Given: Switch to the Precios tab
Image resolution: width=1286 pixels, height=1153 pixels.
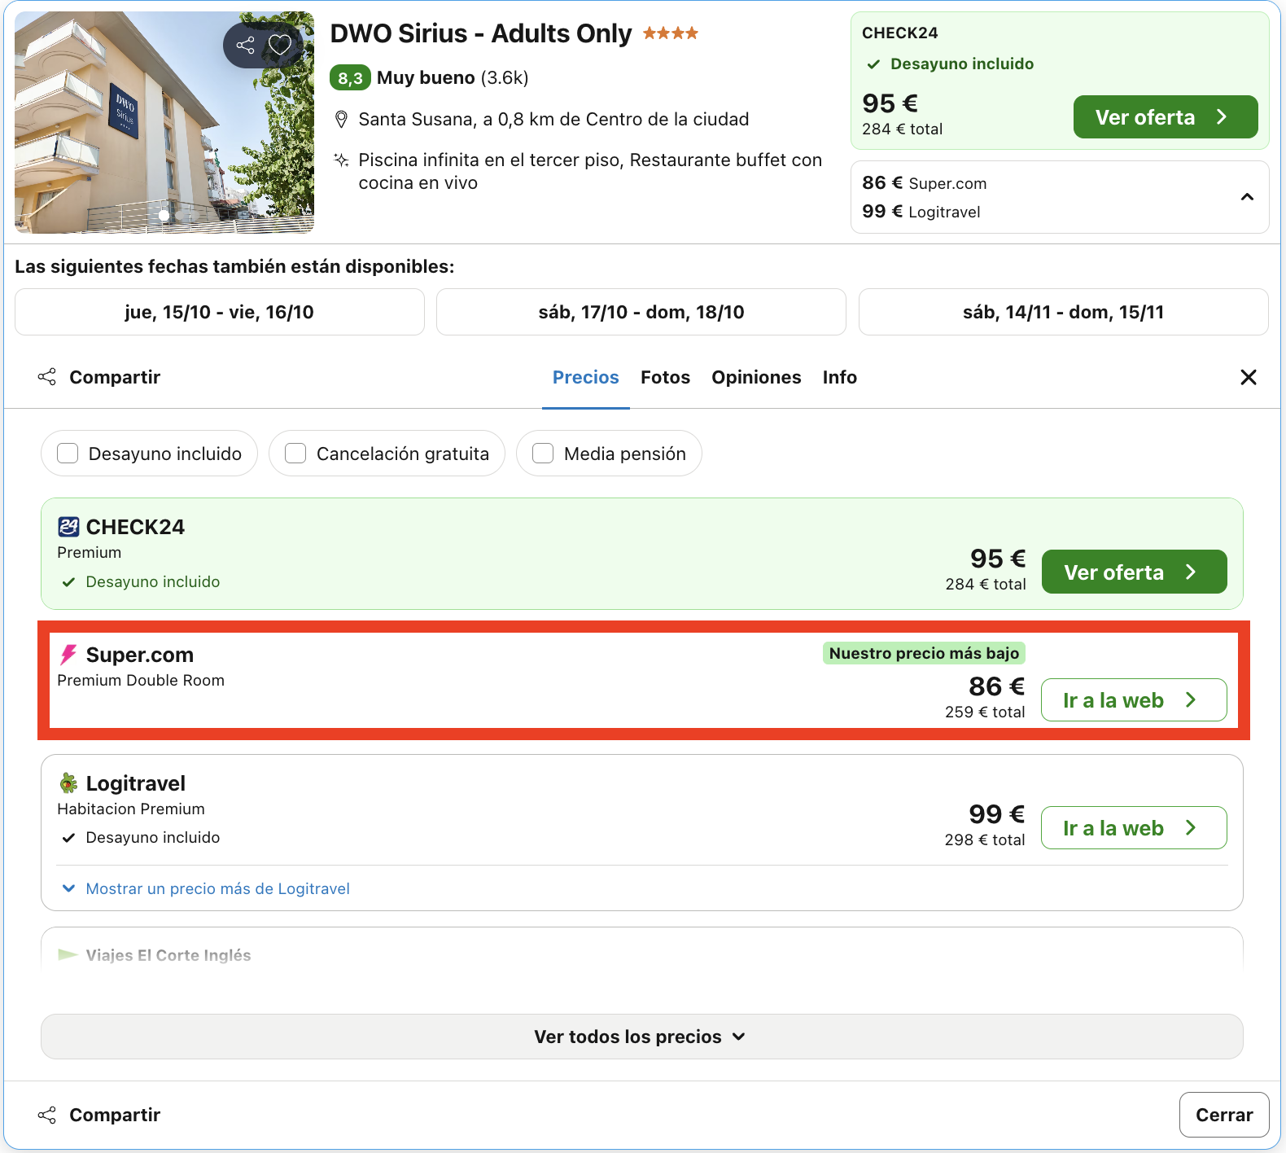Looking at the screenshot, I should 586,377.
